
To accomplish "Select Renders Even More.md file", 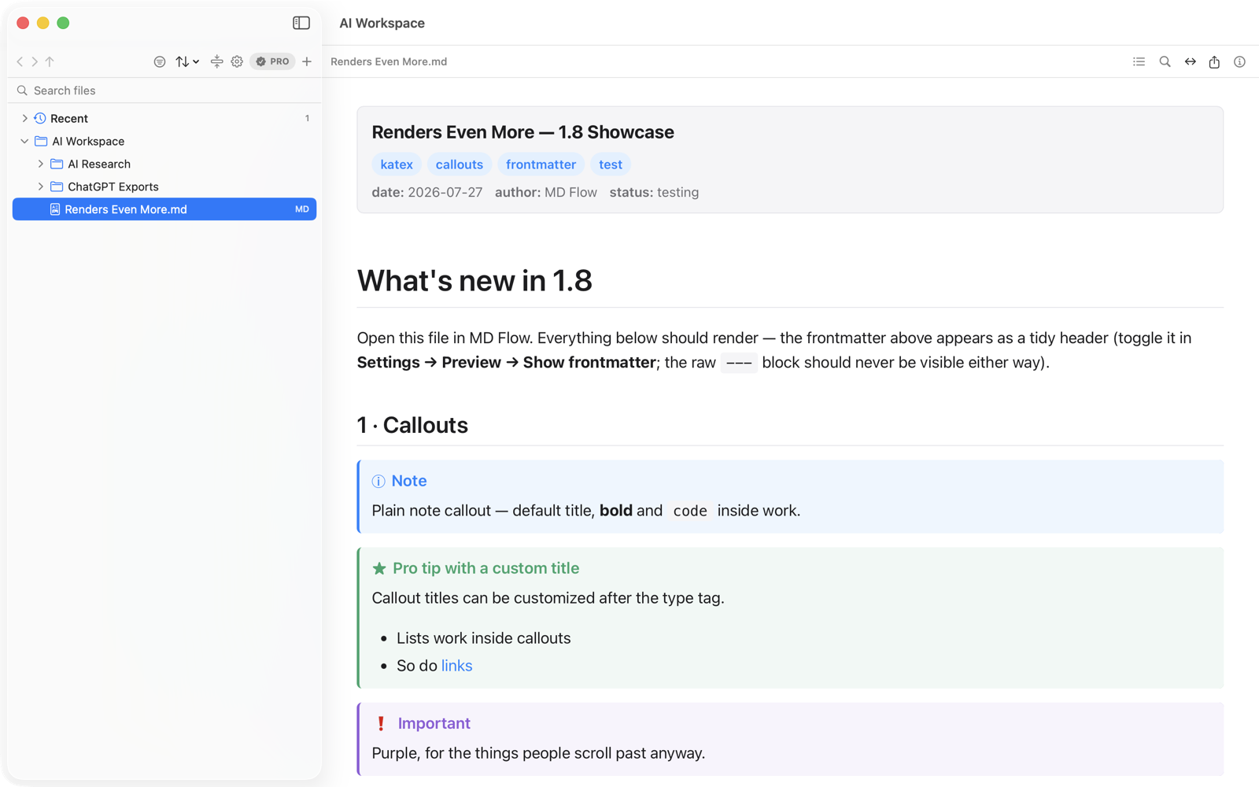I will (164, 209).
